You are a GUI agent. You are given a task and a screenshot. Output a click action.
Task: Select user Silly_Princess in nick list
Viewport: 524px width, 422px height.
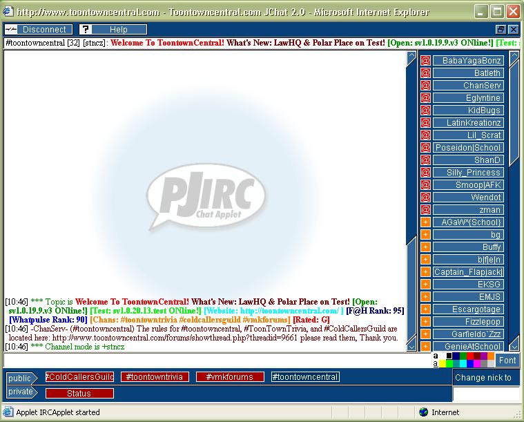(468, 172)
